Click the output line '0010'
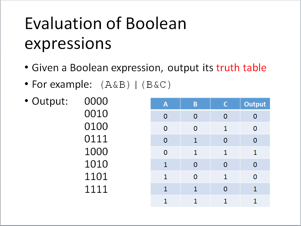This screenshot has width=301, height=226. [x=96, y=114]
